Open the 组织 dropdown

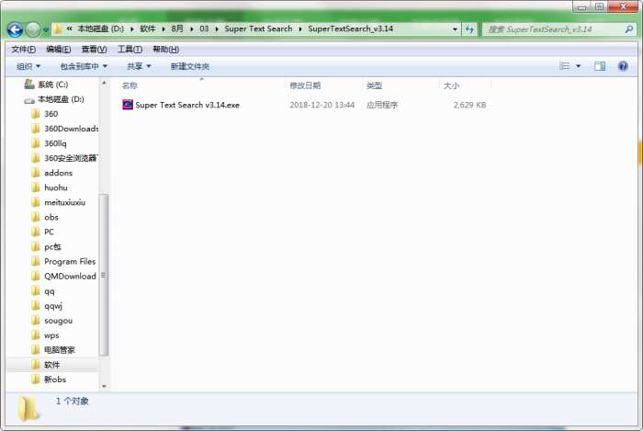[28, 66]
